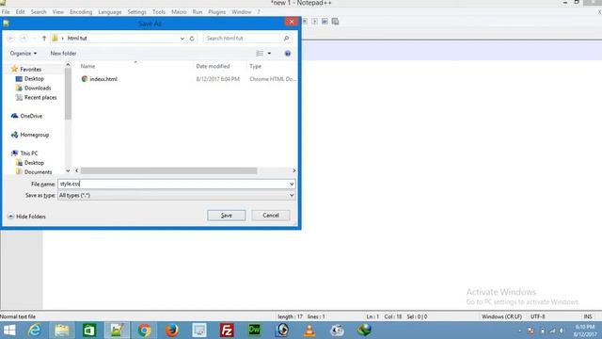Screen dimensions: 602x339
Task: Open Firefox from taskbar
Action: coord(172,331)
